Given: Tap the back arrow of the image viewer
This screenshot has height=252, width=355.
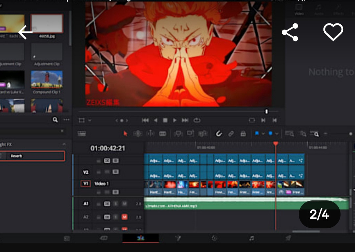Looking at the screenshot, I should 25,32.
